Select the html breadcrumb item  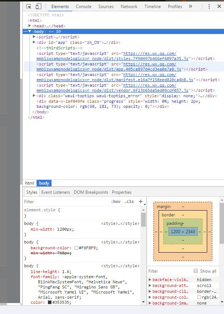coord(30,183)
